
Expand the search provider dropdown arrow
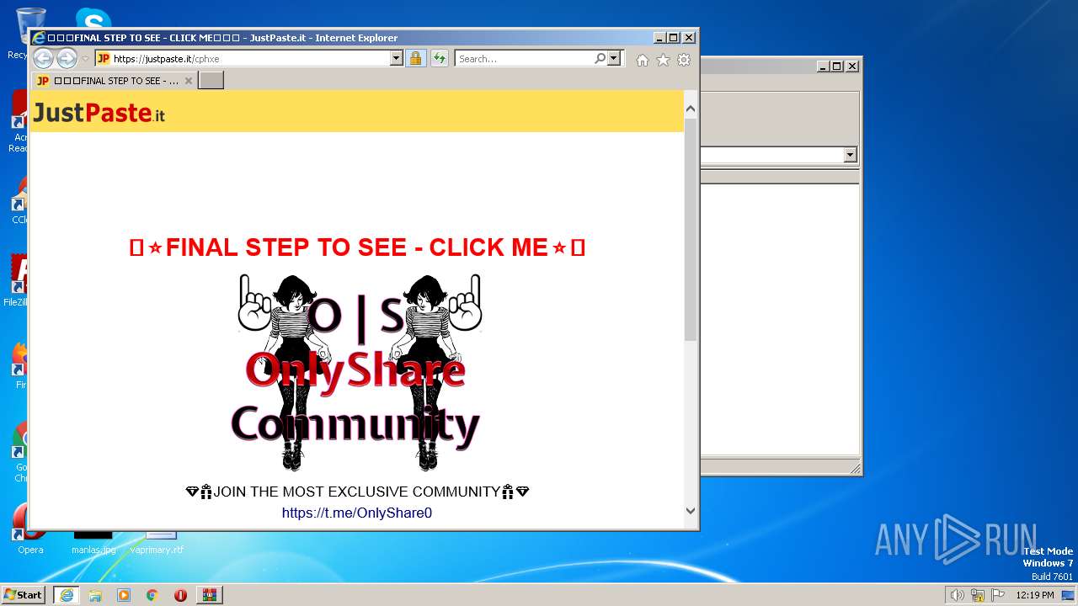pyautogui.click(x=614, y=58)
